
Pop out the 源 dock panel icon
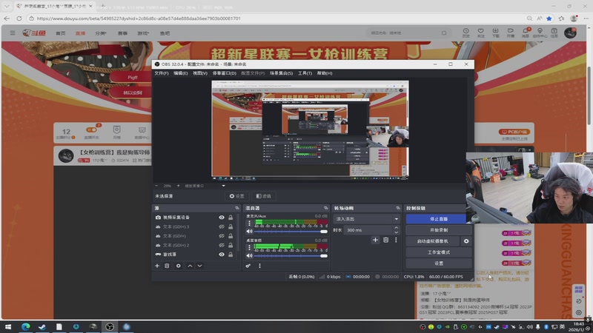[237, 208]
